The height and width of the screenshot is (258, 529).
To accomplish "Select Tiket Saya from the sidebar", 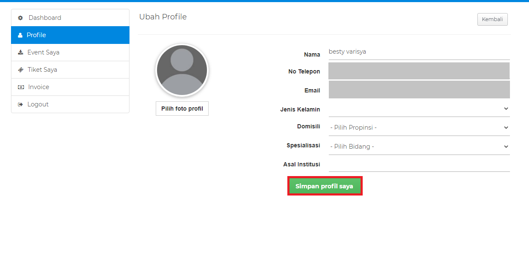I will coord(42,70).
